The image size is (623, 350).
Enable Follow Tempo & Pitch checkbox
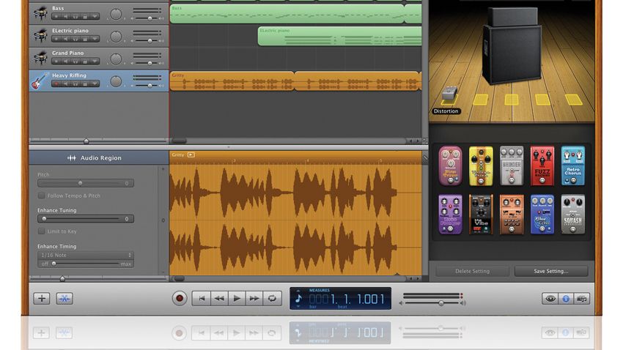pos(41,196)
